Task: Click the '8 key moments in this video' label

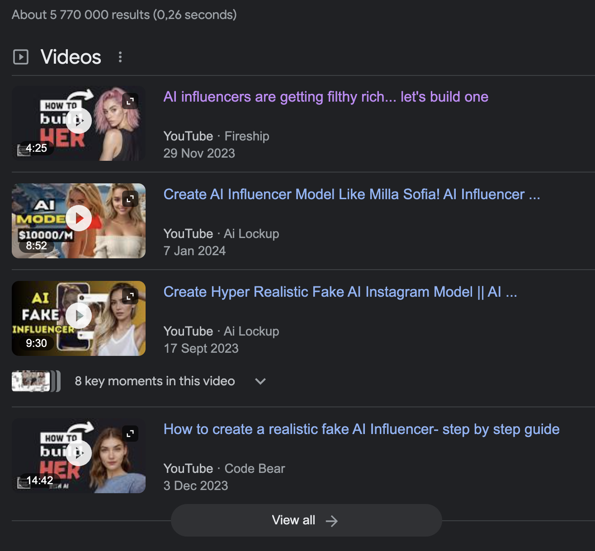Action: coord(155,381)
